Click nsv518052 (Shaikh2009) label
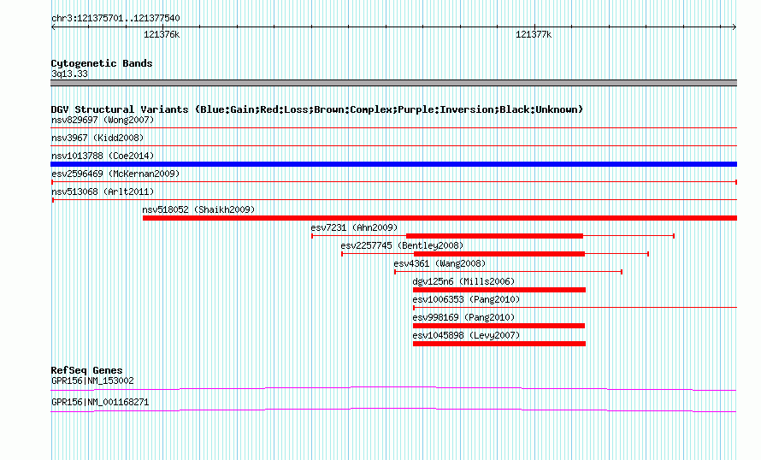This screenshot has width=761, height=460. click(198, 209)
